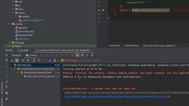Image resolution: width=189 pixels, height=106 pixels.
Task: Click Show Execution Point icon
Action: pos(41,55)
